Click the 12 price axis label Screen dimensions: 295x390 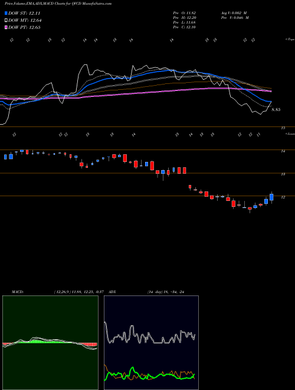(x=283, y=197)
